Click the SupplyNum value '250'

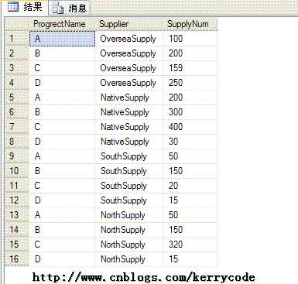(x=190, y=83)
